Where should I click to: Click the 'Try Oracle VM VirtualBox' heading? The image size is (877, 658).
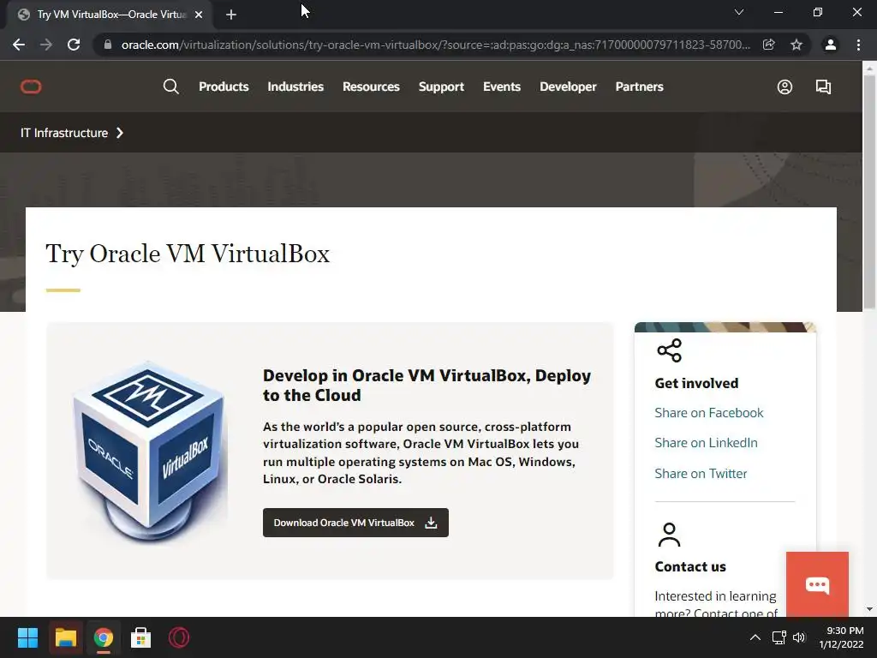point(188,254)
